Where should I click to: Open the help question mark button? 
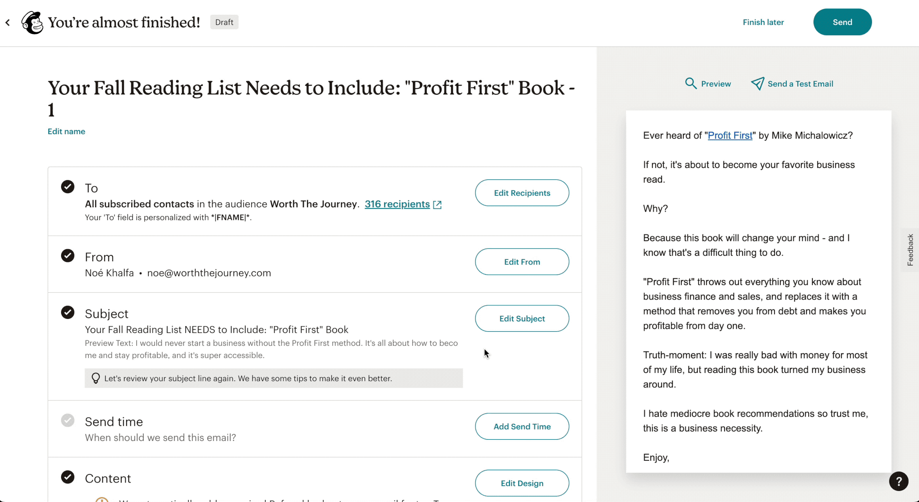tap(898, 481)
